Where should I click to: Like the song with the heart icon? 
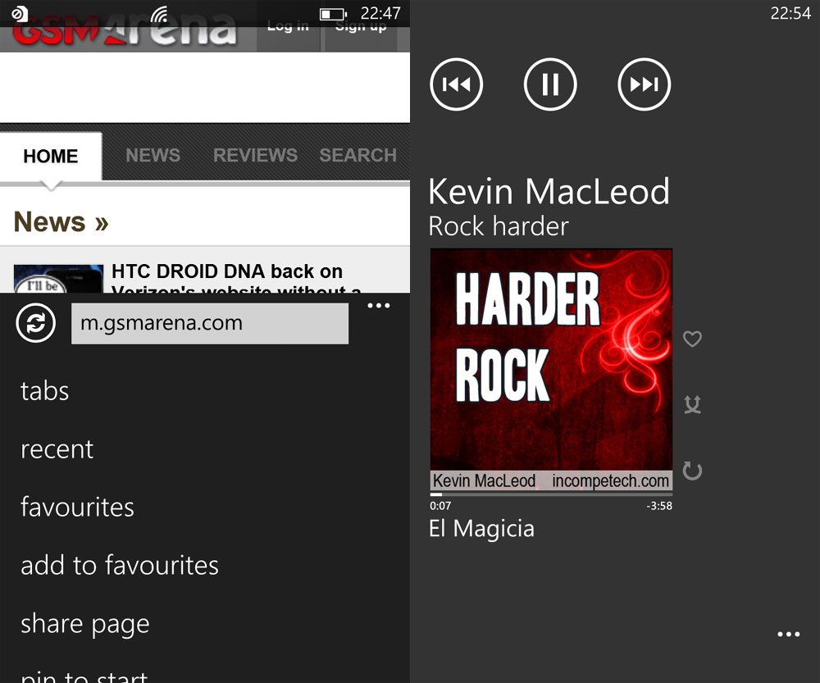(x=692, y=339)
